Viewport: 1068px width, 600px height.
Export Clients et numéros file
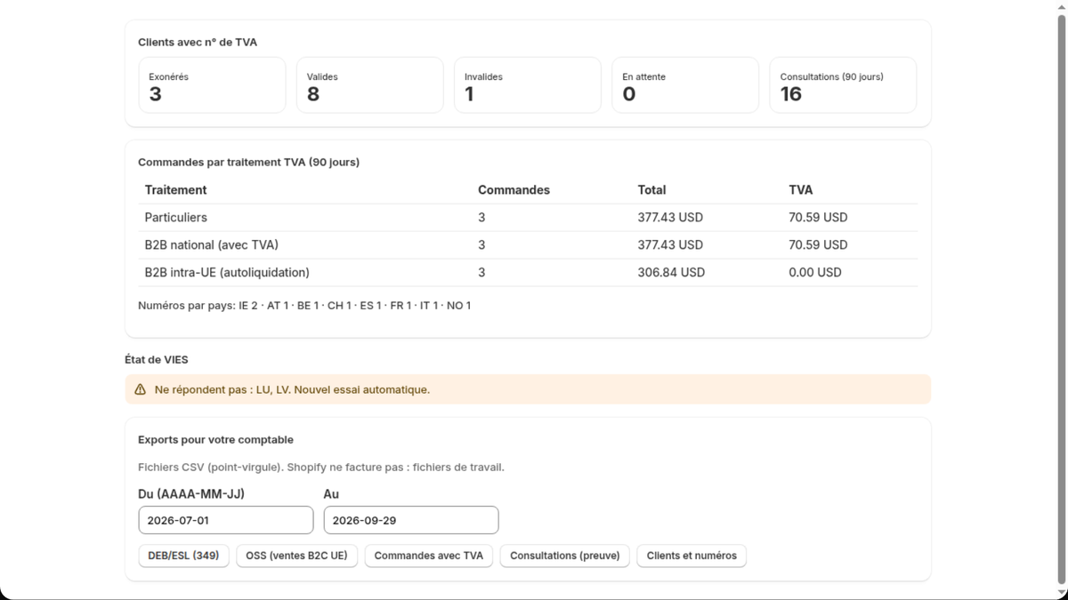point(692,556)
